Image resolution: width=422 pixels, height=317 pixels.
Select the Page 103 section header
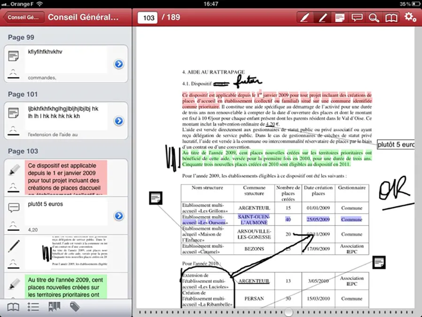[23, 151]
